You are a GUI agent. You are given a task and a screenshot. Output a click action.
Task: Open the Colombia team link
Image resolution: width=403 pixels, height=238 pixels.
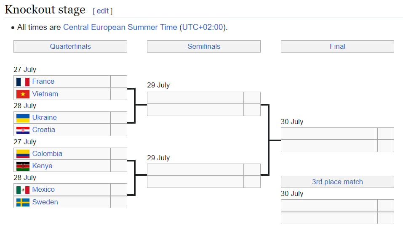(x=47, y=153)
